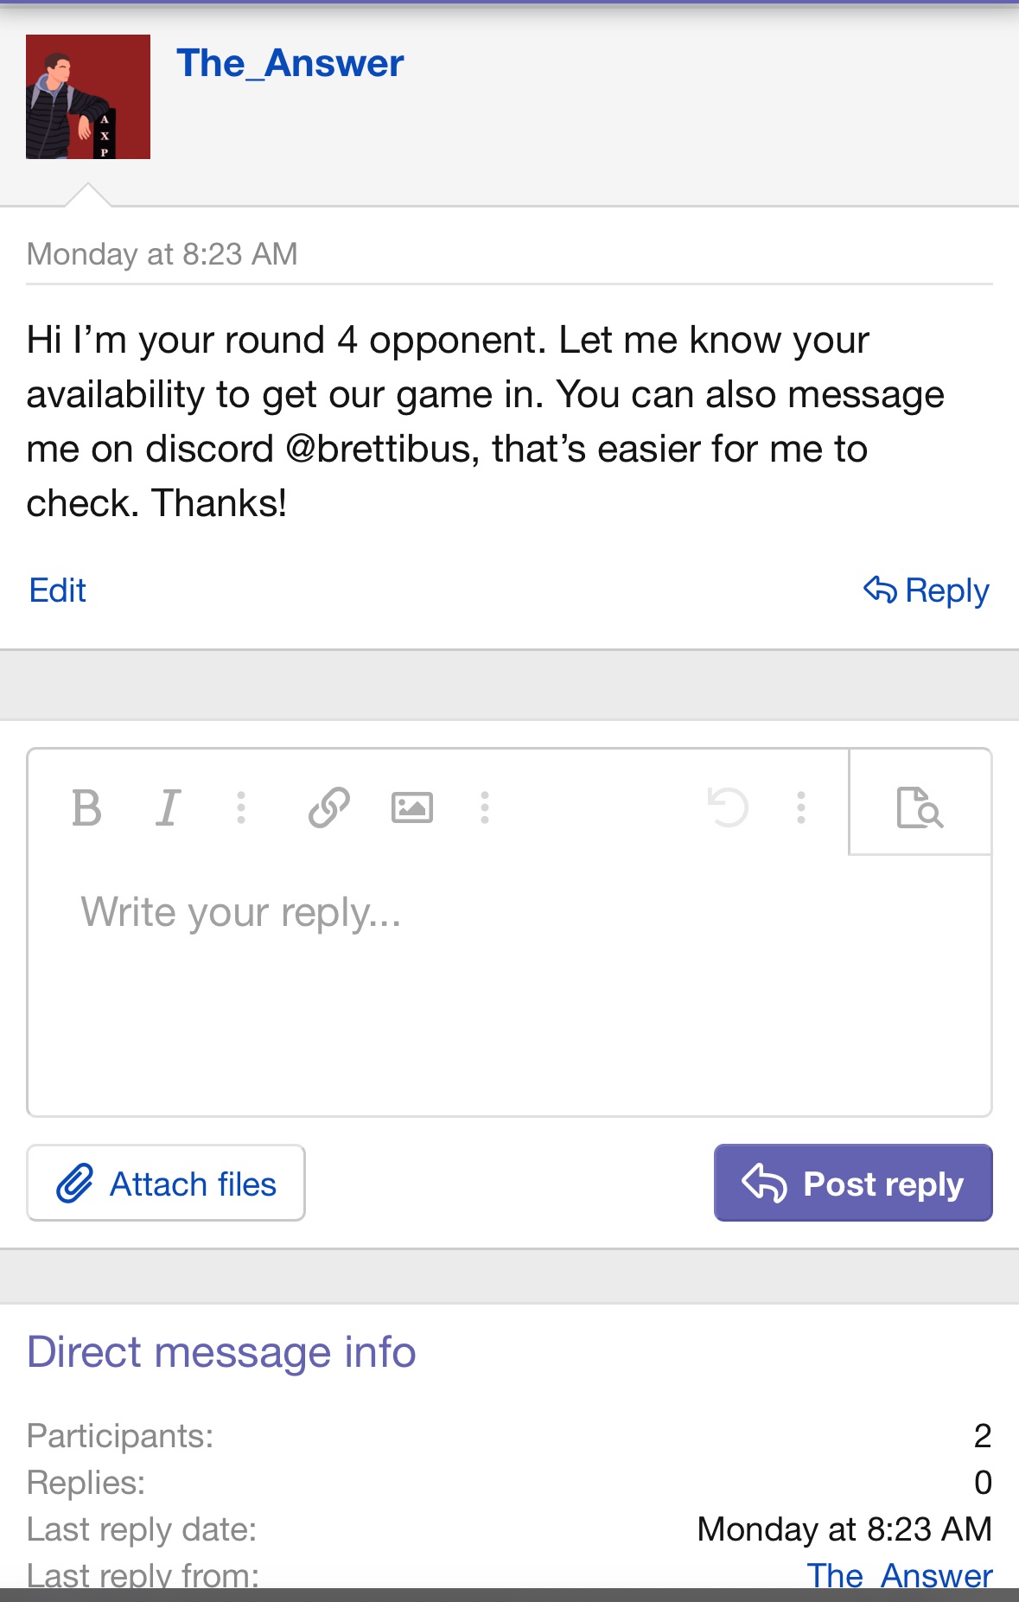Viewport: 1019px width, 1602px height.
Task: Edit the message from Monday
Action: (58, 590)
